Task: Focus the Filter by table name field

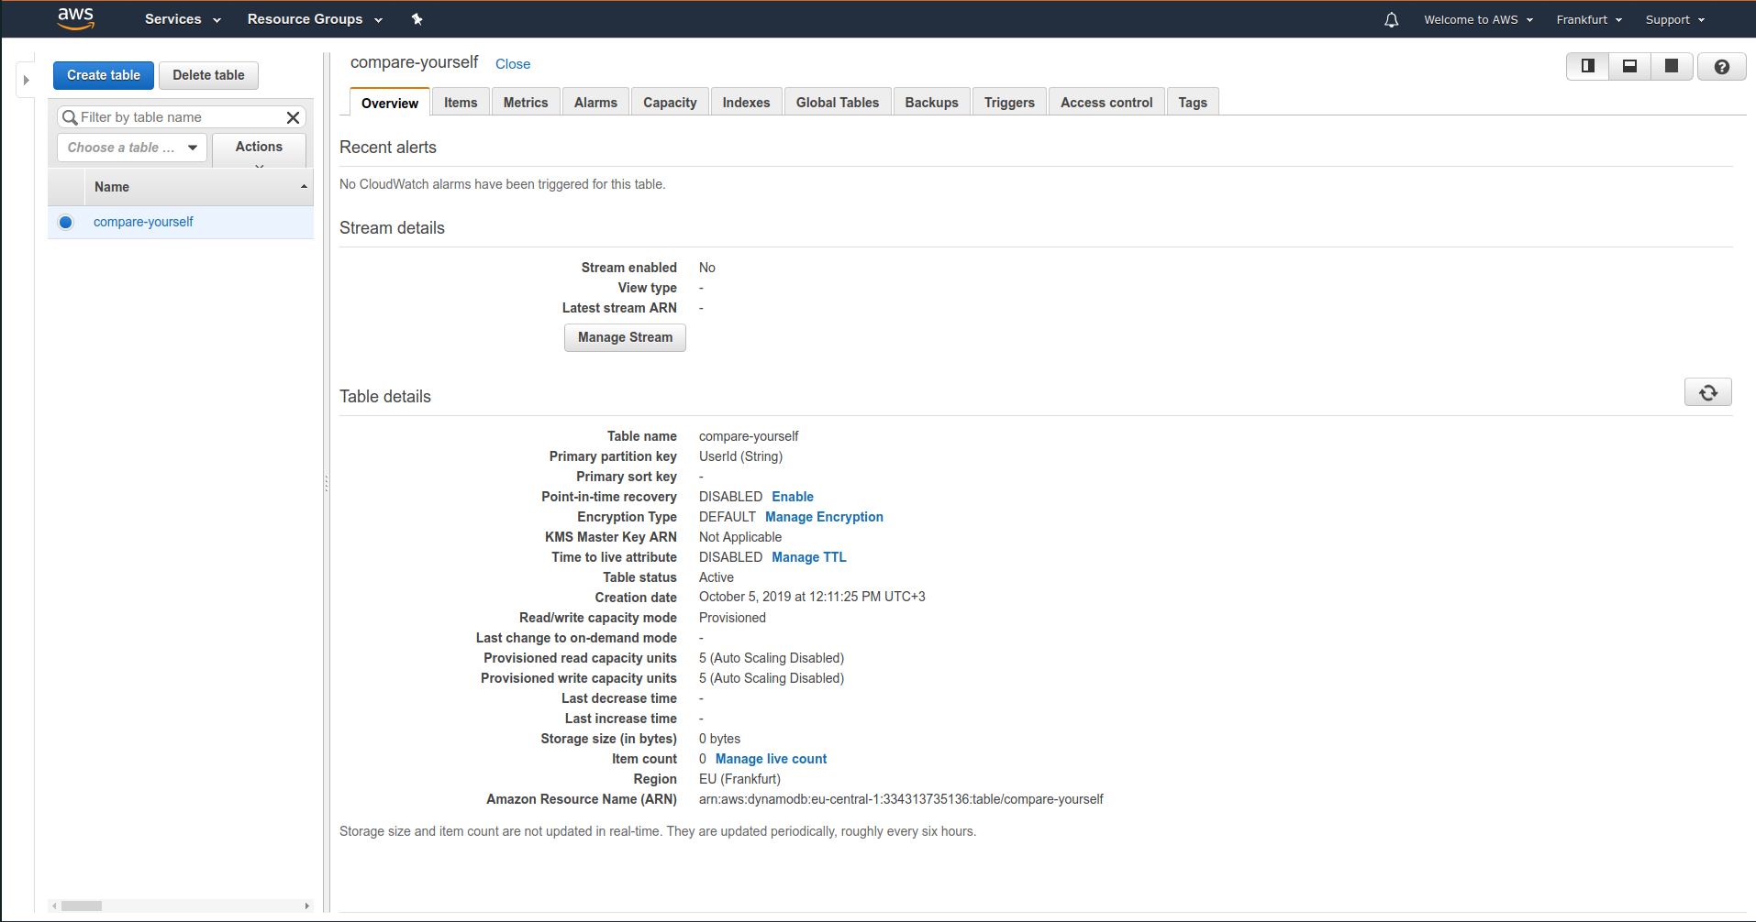Action: point(181,117)
